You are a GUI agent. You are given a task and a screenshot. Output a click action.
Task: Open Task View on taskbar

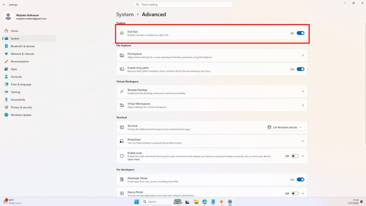coord(187,202)
